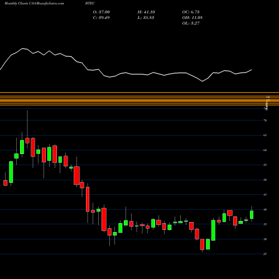The image size is (279, 279).
Task: Click the OC: 6.73 reading
Action: click(x=191, y=12)
